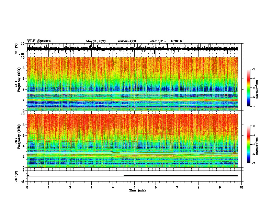Click the 'start UT = 18:30:0' text

point(166,41)
